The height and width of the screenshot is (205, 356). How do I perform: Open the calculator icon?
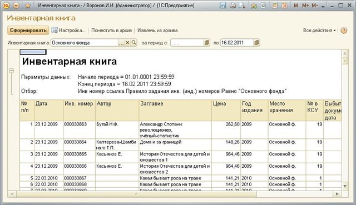[x=275, y=5]
